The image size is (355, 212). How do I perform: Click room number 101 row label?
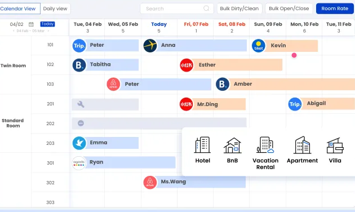click(x=50, y=45)
